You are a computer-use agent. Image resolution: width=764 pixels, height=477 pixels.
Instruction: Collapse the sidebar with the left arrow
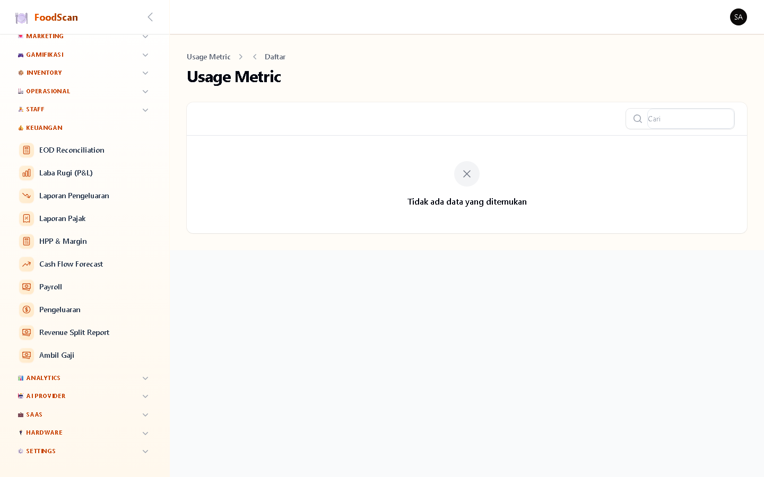pos(150,17)
